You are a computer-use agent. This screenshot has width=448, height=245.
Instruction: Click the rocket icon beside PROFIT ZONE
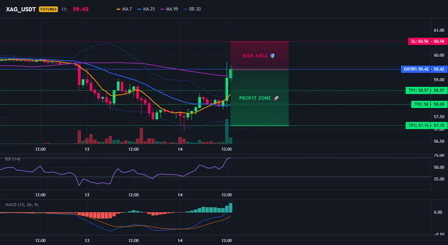pos(276,98)
